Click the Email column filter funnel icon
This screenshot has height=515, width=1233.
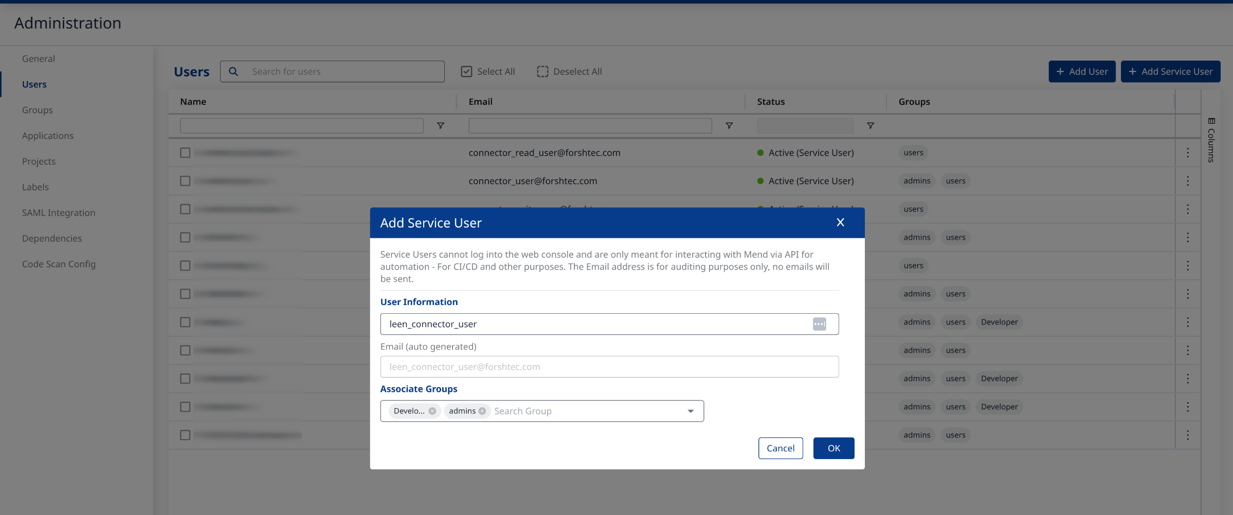(x=729, y=125)
